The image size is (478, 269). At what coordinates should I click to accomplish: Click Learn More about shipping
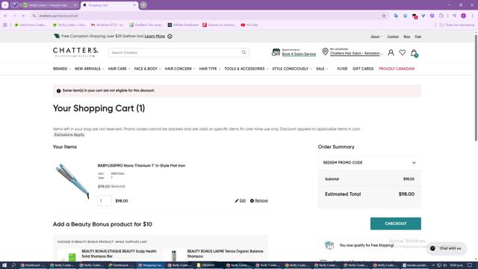coord(155,37)
